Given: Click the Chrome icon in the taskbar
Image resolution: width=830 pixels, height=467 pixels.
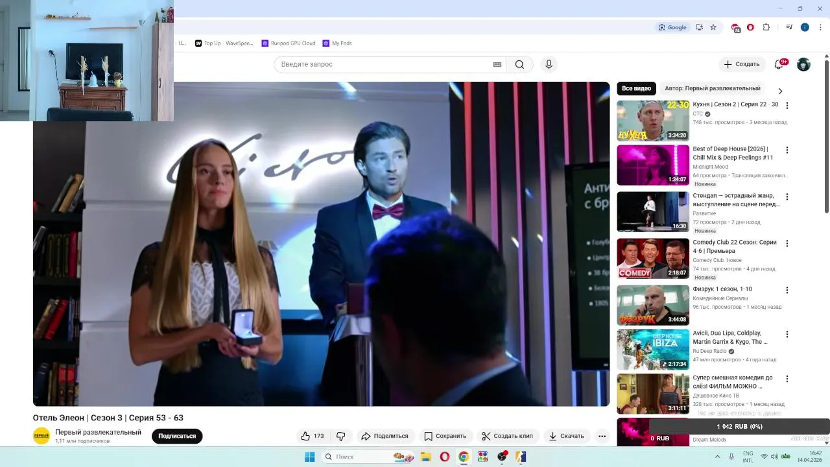Looking at the screenshot, I should [x=464, y=457].
